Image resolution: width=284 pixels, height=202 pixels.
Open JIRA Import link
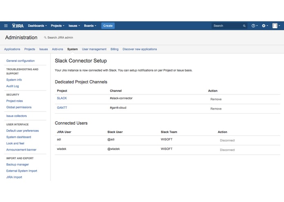(x=14, y=177)
